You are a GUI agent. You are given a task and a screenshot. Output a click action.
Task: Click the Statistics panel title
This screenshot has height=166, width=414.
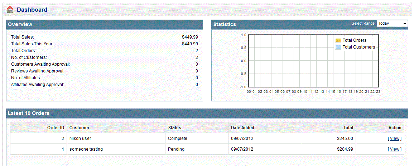coord(225,24)
